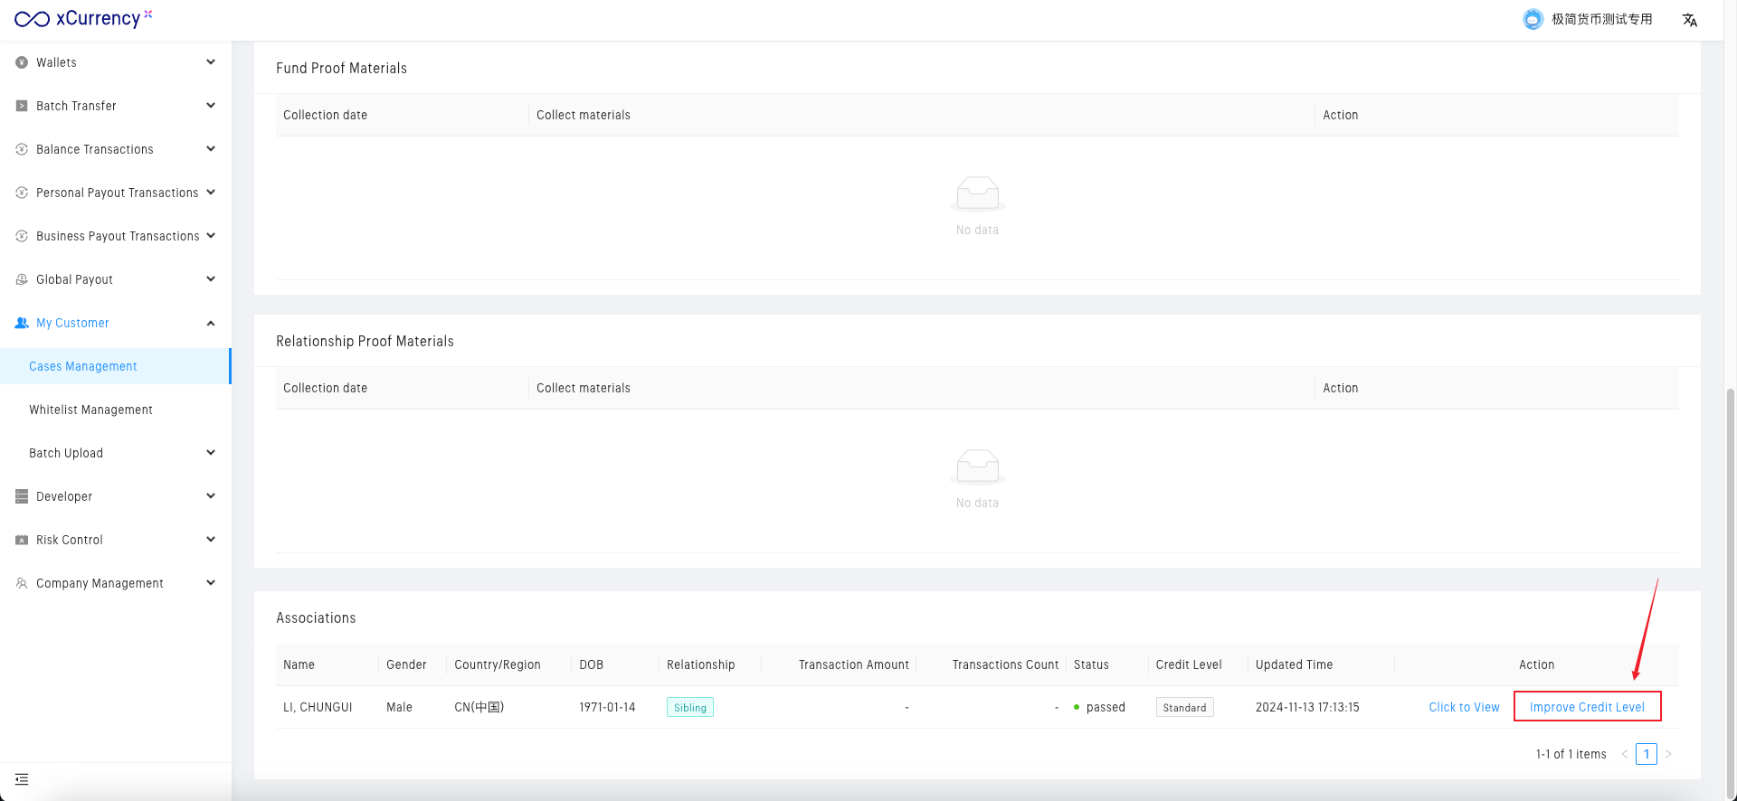
Task: Expand the Wallets menu chevron
Action: [x=211, y=62]
